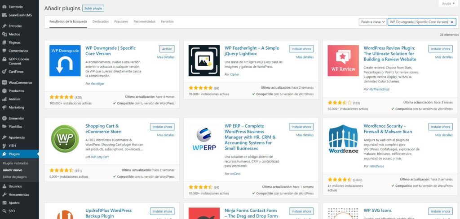
Task: Open the WP EasyCart author link
Action: point(99,157)
